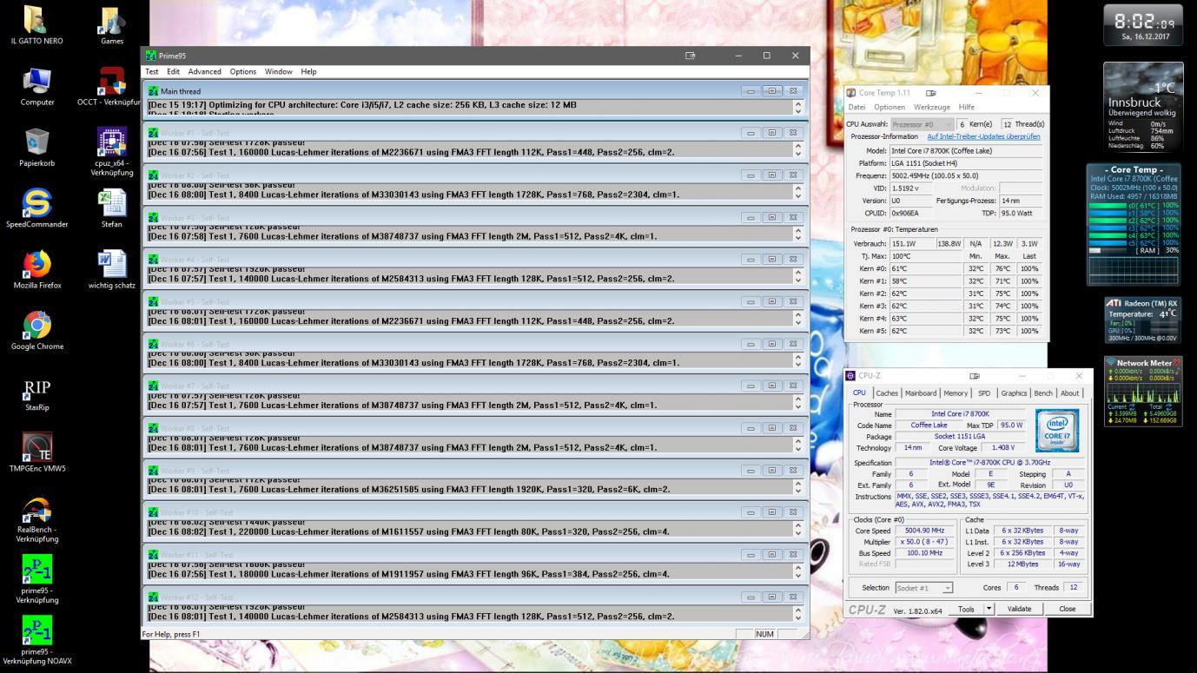Image resolution: width=1197 pixels, height=673 pixels.
Task: Click the Tools button in CPU-Z
Action: pos(966,609)
